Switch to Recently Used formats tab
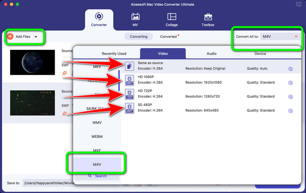The height and width of the screenshot is (193, 306). (114, 53)
